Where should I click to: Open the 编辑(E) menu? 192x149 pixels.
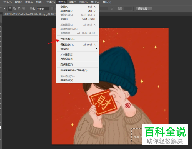coord(18,2)
